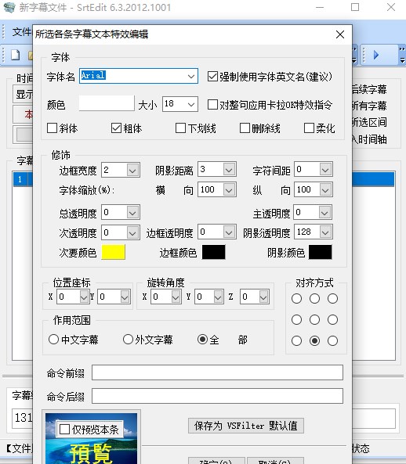Select 中文字幕 scope radio button

click(x=53, y=339)
